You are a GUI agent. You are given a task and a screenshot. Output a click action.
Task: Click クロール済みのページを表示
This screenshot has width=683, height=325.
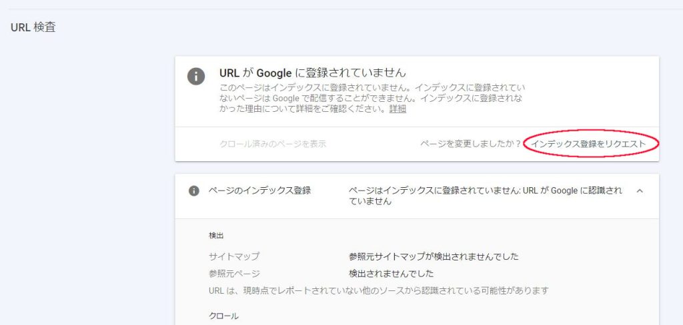273,144
